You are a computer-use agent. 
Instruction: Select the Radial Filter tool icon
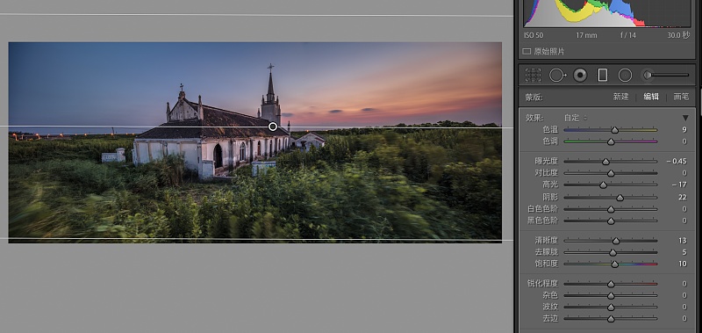click(x=625, y=75)
